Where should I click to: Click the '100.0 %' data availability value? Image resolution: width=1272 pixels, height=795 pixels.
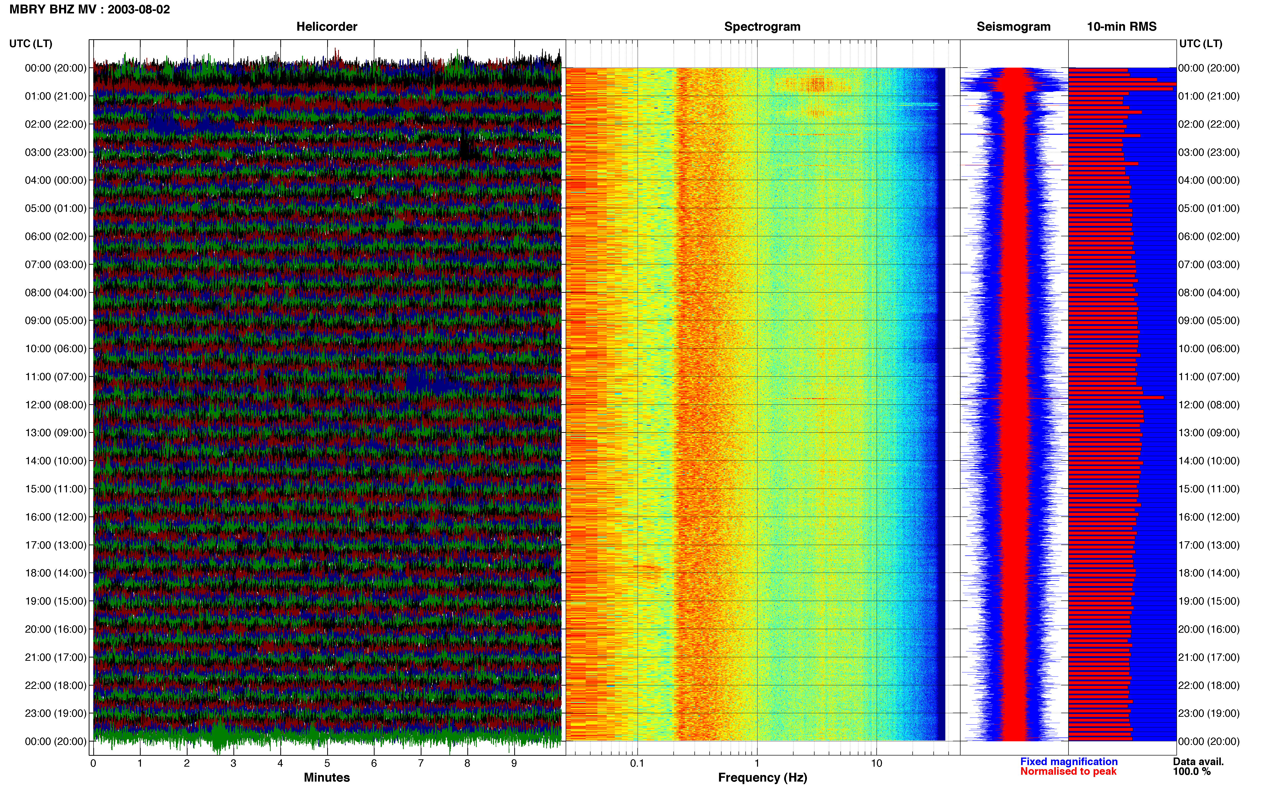pyautogui.click(x=1191, y=771)
